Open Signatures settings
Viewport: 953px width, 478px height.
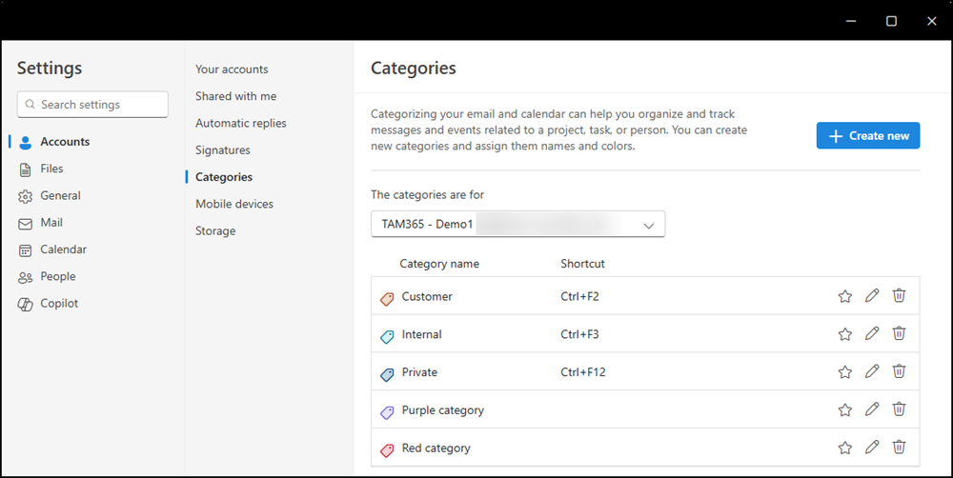point(222,150)
